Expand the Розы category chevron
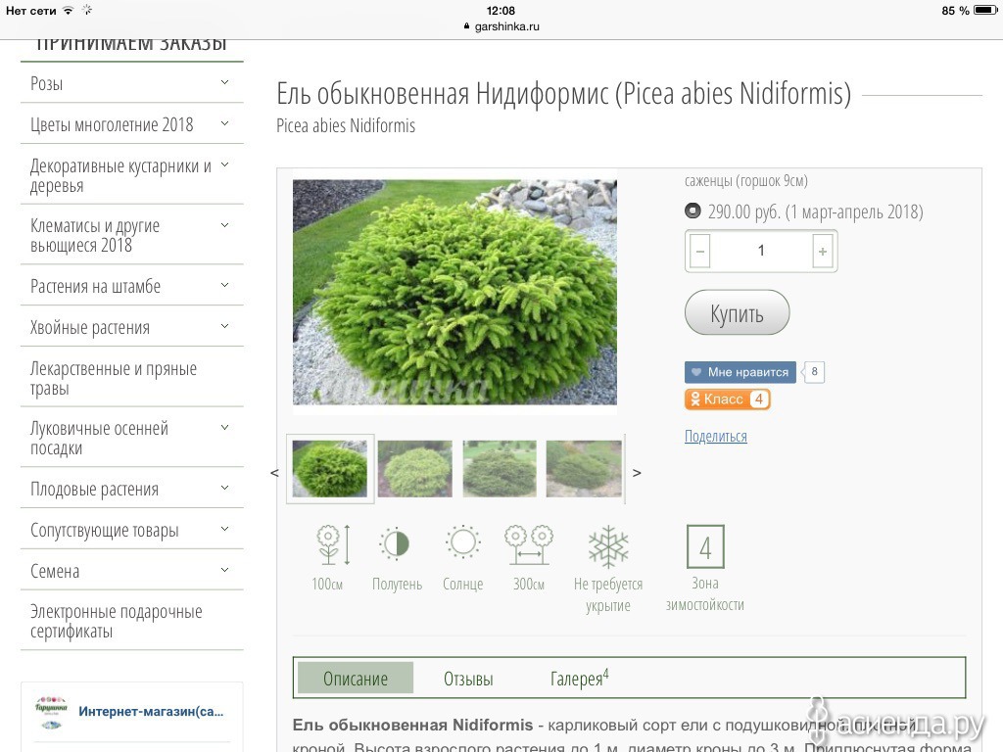 click(224, 82)
